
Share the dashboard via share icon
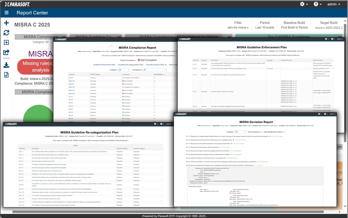pyautogui.click(x=6, y=52)
